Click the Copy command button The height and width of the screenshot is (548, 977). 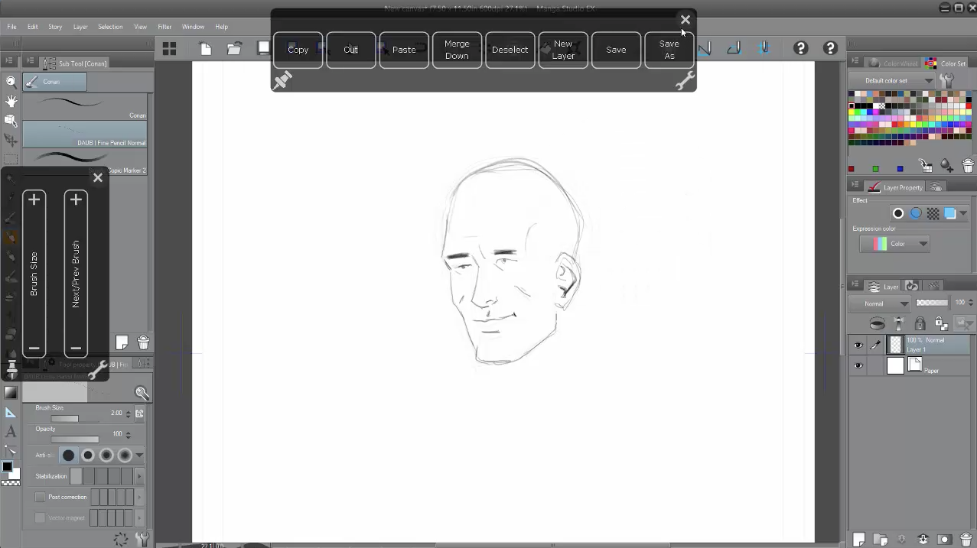click(x=298, y=50)
